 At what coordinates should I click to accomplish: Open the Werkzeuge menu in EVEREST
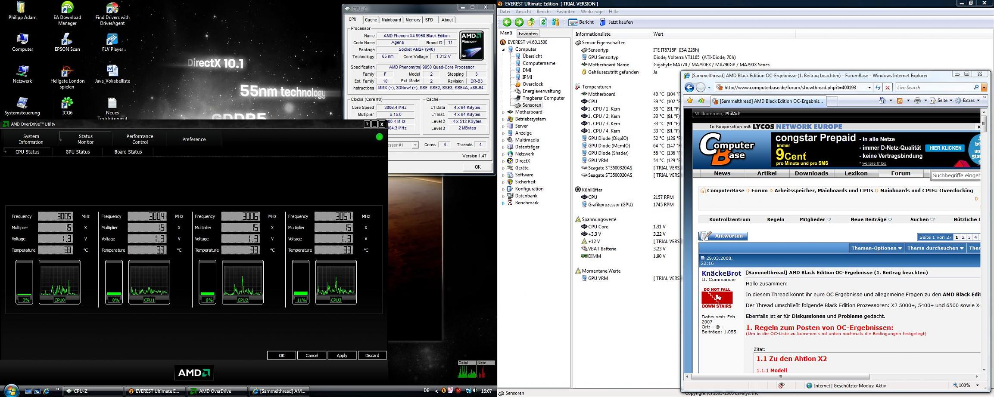(x=592, y=12)
